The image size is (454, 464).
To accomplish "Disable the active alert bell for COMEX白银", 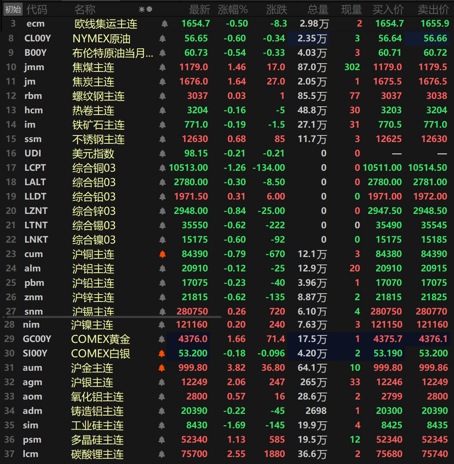I will coord(162,353).
